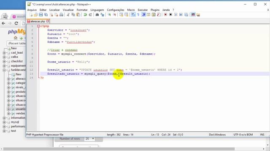Open the Replace toolbar icon
This screenshot has width=270, height=151.
[102, 15]
